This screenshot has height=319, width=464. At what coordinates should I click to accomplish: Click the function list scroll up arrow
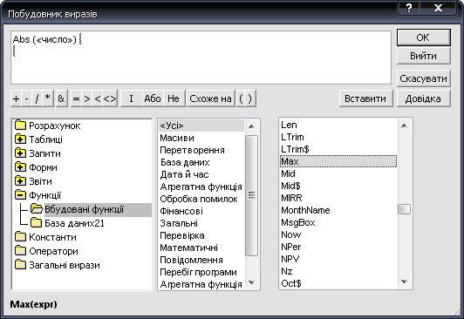click(x=404, y=126)
